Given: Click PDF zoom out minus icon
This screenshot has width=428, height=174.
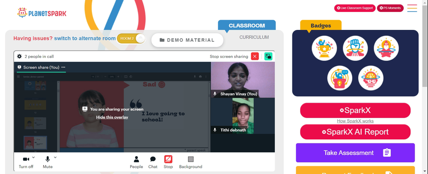Looking at the screenshot, I should tap(105, 77).
